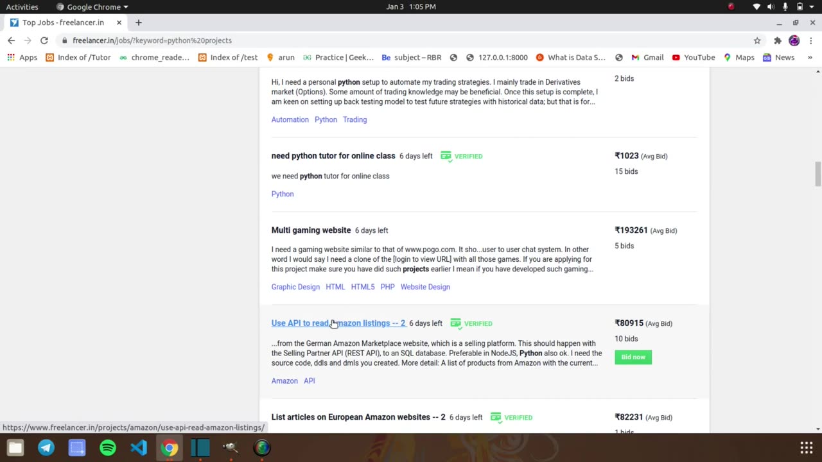
Task: Click the HTML5 skill tag
Action: pos(363,287)
